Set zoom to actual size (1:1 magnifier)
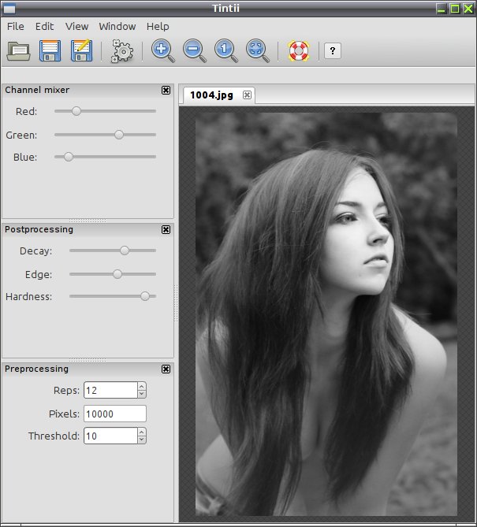This screenshot has height=527, width=477. (x=225, y=51)
